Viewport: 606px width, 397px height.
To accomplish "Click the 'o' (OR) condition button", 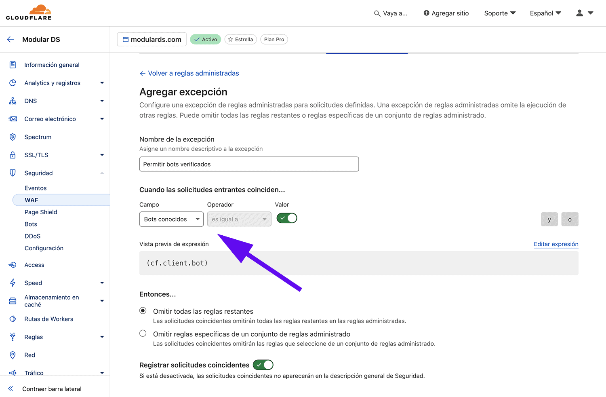I will pos(570,219).
